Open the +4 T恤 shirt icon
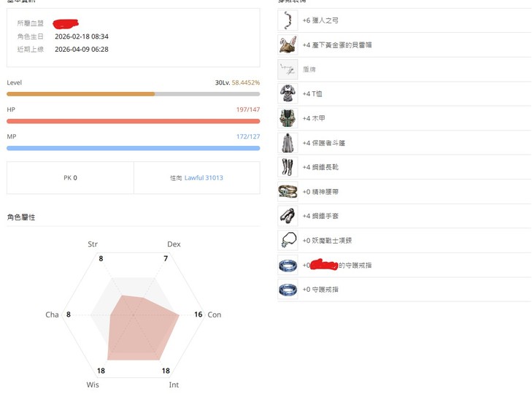The image size is (532, 394). click(288, 94)
